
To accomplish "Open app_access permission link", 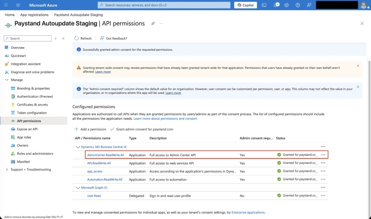I will [x=95, y=172].
